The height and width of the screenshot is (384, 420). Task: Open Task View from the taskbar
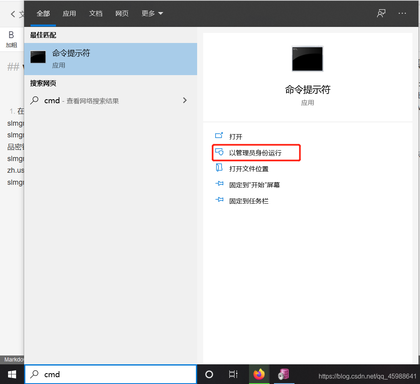click(233, 374)
